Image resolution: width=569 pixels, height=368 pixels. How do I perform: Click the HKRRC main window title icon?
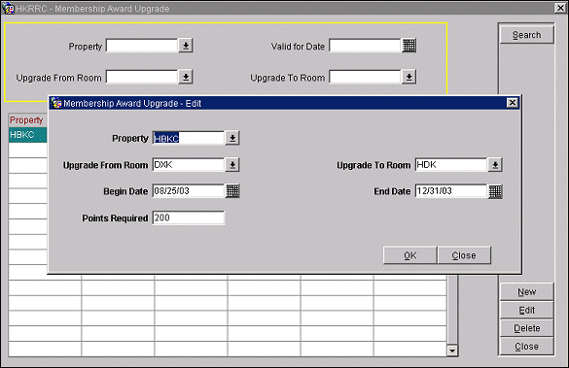[8, 8]
